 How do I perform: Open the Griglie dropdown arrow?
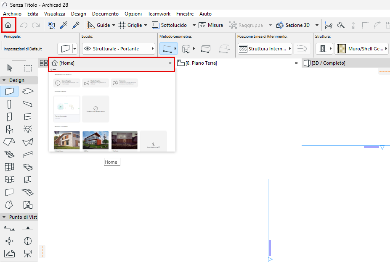click(146, 25)
